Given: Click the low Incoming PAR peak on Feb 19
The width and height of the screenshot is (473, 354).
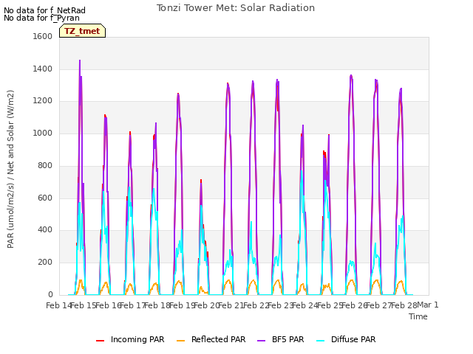Looking at the screenshot, I should point(201,180).
